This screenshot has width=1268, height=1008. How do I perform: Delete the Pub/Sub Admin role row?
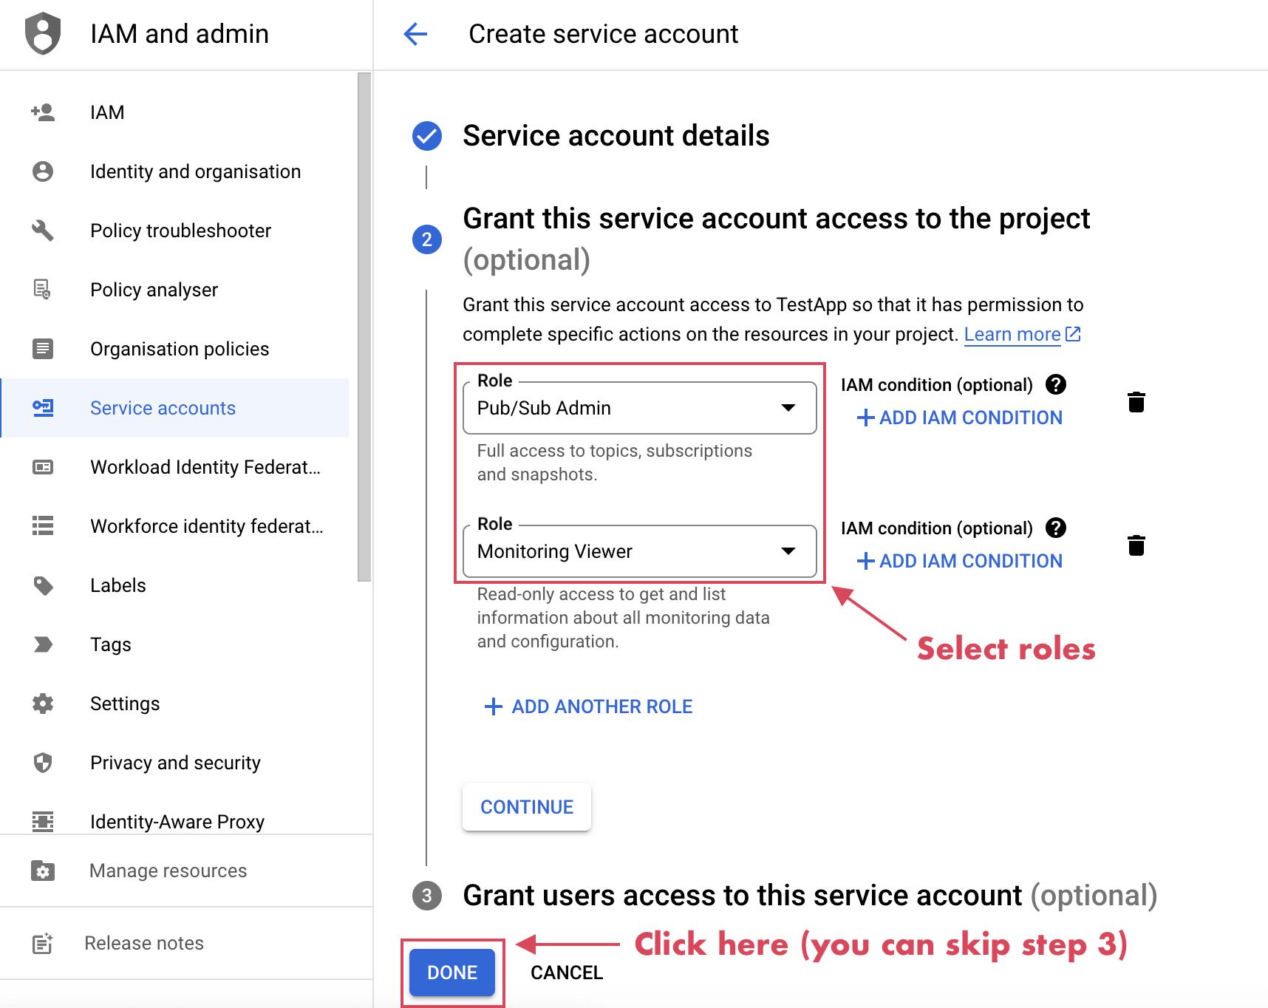(1136, 402)
